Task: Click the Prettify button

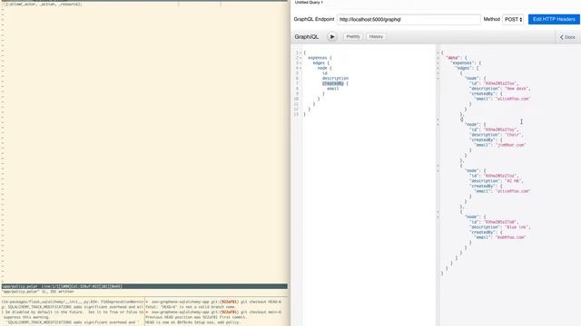Action: tap(353, 36)
